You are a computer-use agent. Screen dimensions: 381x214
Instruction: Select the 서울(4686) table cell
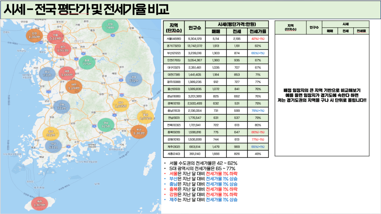point(174,39)
